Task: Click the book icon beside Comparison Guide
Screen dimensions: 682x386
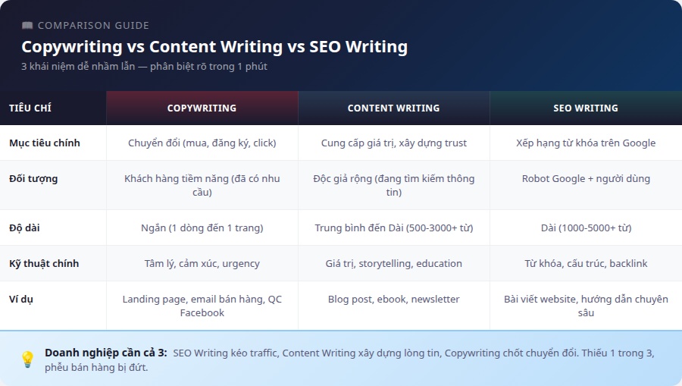Action: [27, 25]
